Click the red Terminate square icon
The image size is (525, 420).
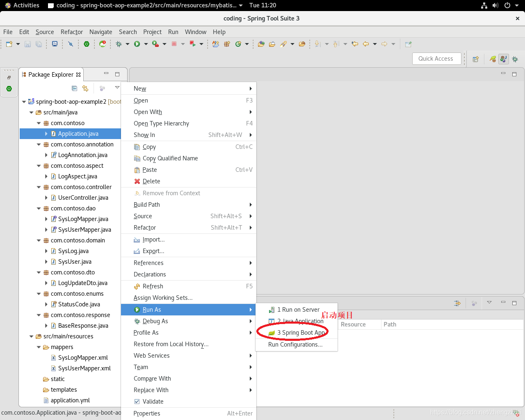tap(174, 44)
